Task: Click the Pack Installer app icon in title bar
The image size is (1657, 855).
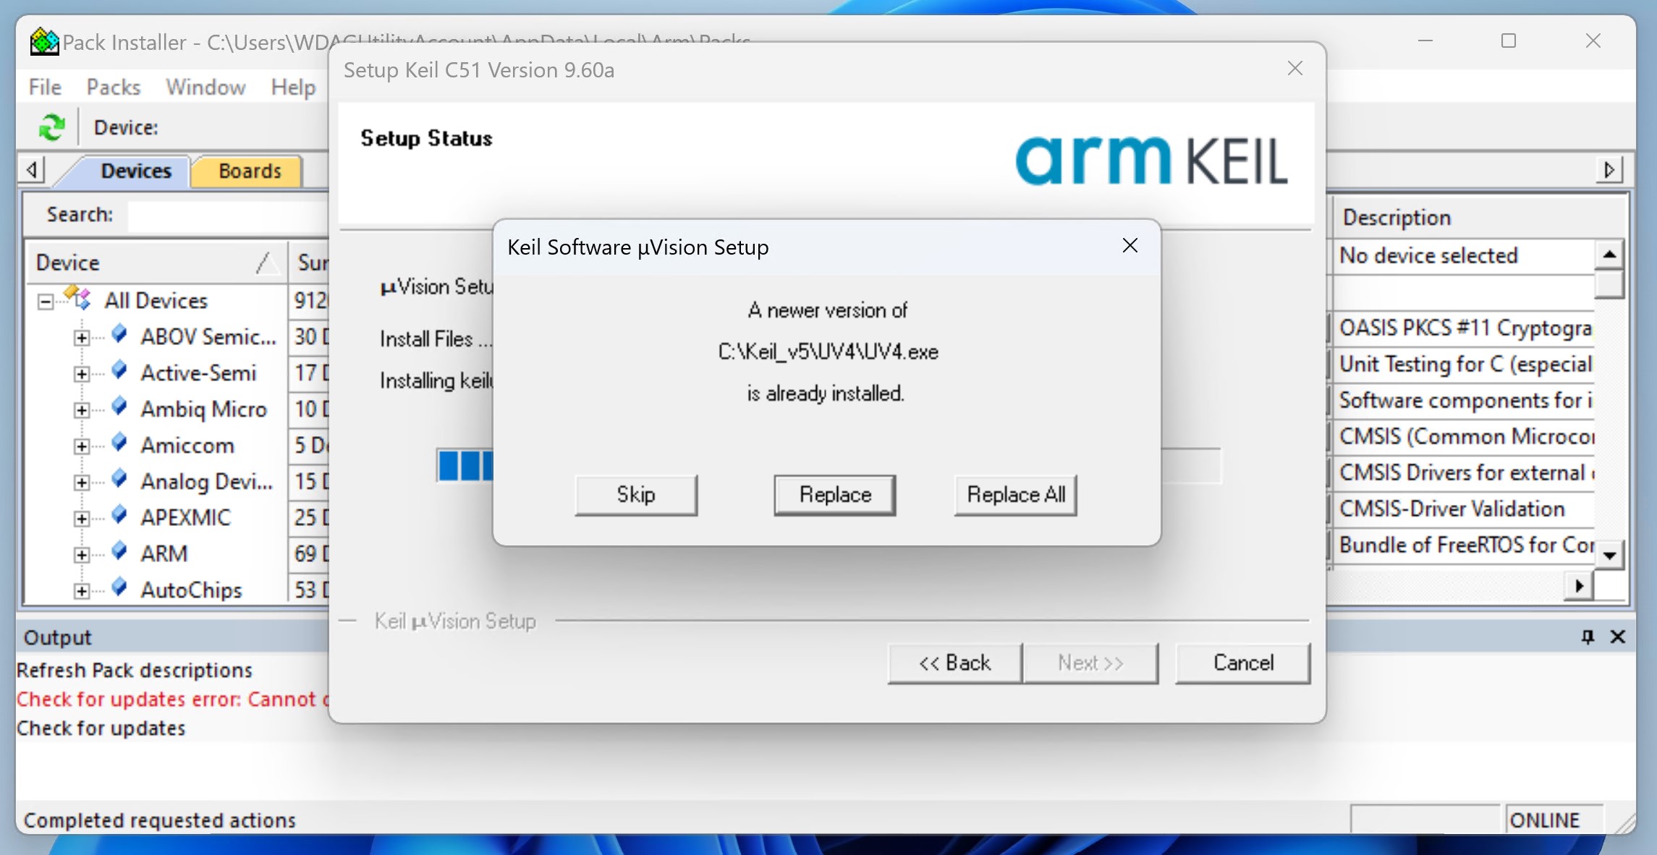Action: pos(44,42)
